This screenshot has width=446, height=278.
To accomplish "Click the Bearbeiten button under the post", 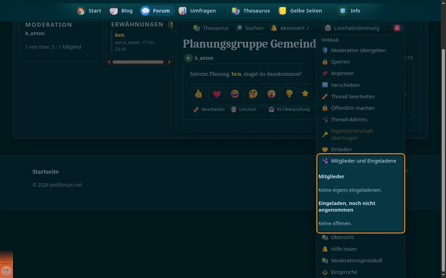I will pyautogui.click(x=209, y=109).
